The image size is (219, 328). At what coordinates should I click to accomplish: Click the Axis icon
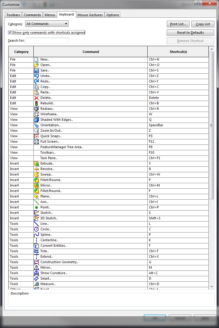click(36, 202)
